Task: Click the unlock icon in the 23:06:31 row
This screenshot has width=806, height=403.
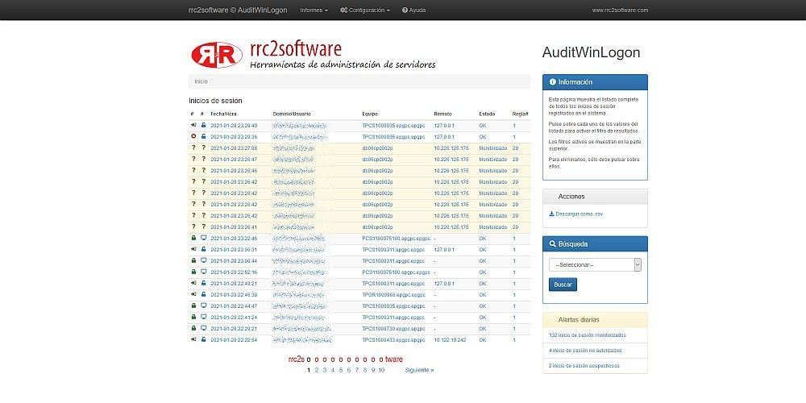Action: tap(204, 249)
